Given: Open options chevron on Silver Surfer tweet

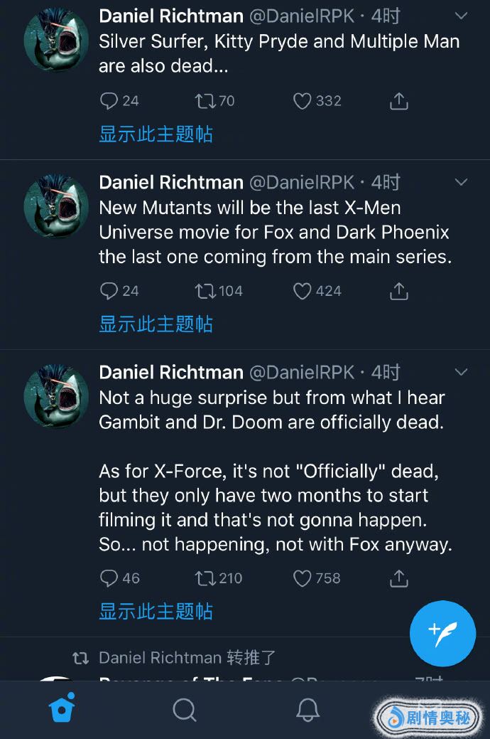Looking at the screenshot, I should click(x=461, y=16).
